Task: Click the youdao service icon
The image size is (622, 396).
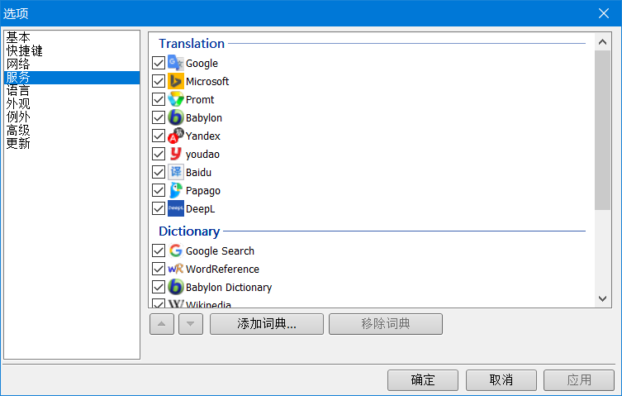Action: (x=175, y=154)
